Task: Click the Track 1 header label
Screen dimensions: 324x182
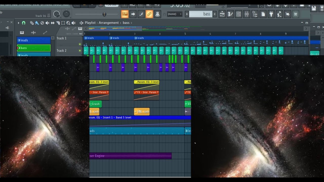Action: [x=62, y=38]
